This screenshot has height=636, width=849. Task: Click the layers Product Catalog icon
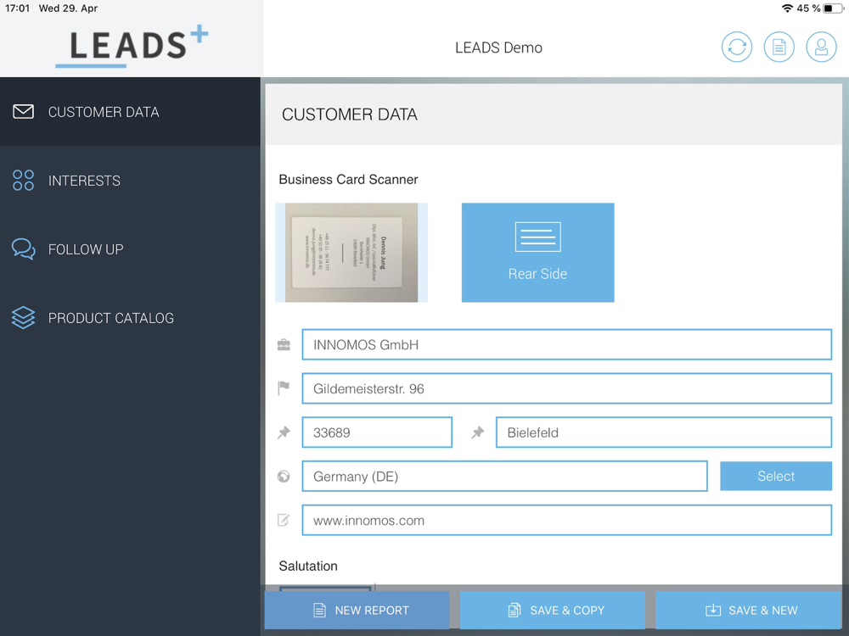tap(23, 317)
